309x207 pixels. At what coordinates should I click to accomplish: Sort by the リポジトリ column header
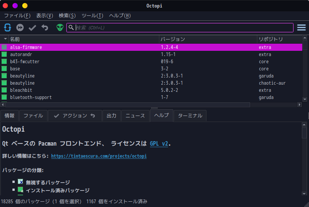click(x=280, y=39)
